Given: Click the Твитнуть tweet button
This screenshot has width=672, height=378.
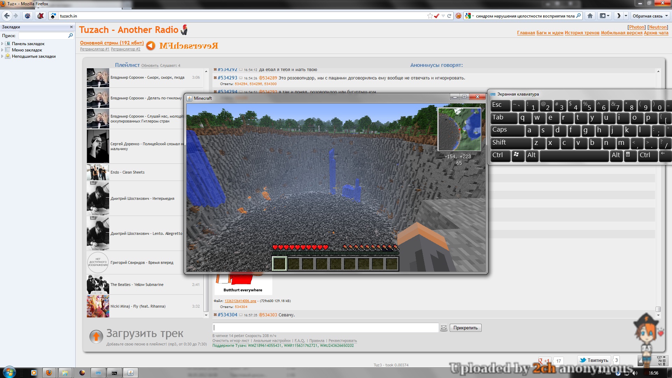Looking at the screenshot, I should (594, 360).
